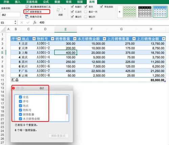Screen dimensions: 169x145
Task: Click the select-all corner triangle of sheet
Action: point(3,29)
